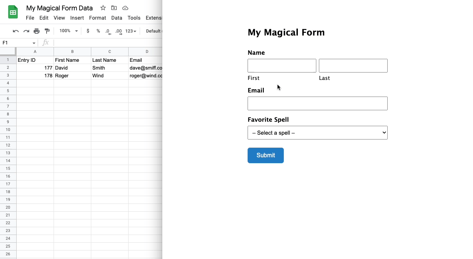
Task: Format selection as currency
Action: 88,31
